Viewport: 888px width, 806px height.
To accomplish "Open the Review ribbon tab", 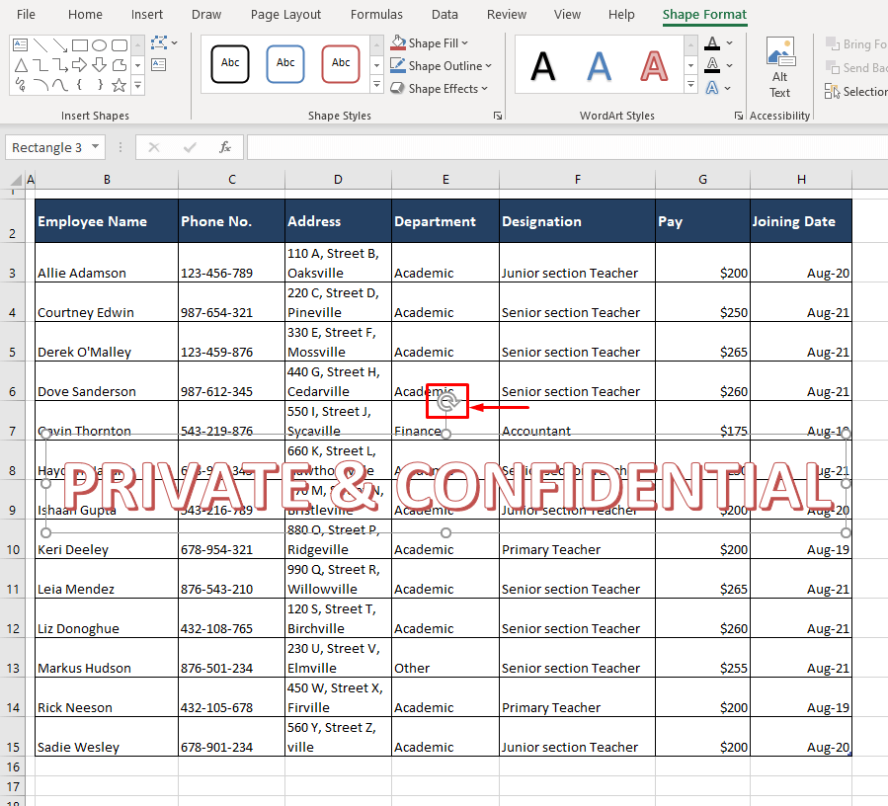I will click(506, 14).
